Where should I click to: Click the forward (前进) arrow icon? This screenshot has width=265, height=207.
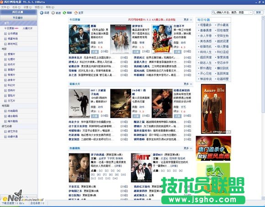pos(53,13)
